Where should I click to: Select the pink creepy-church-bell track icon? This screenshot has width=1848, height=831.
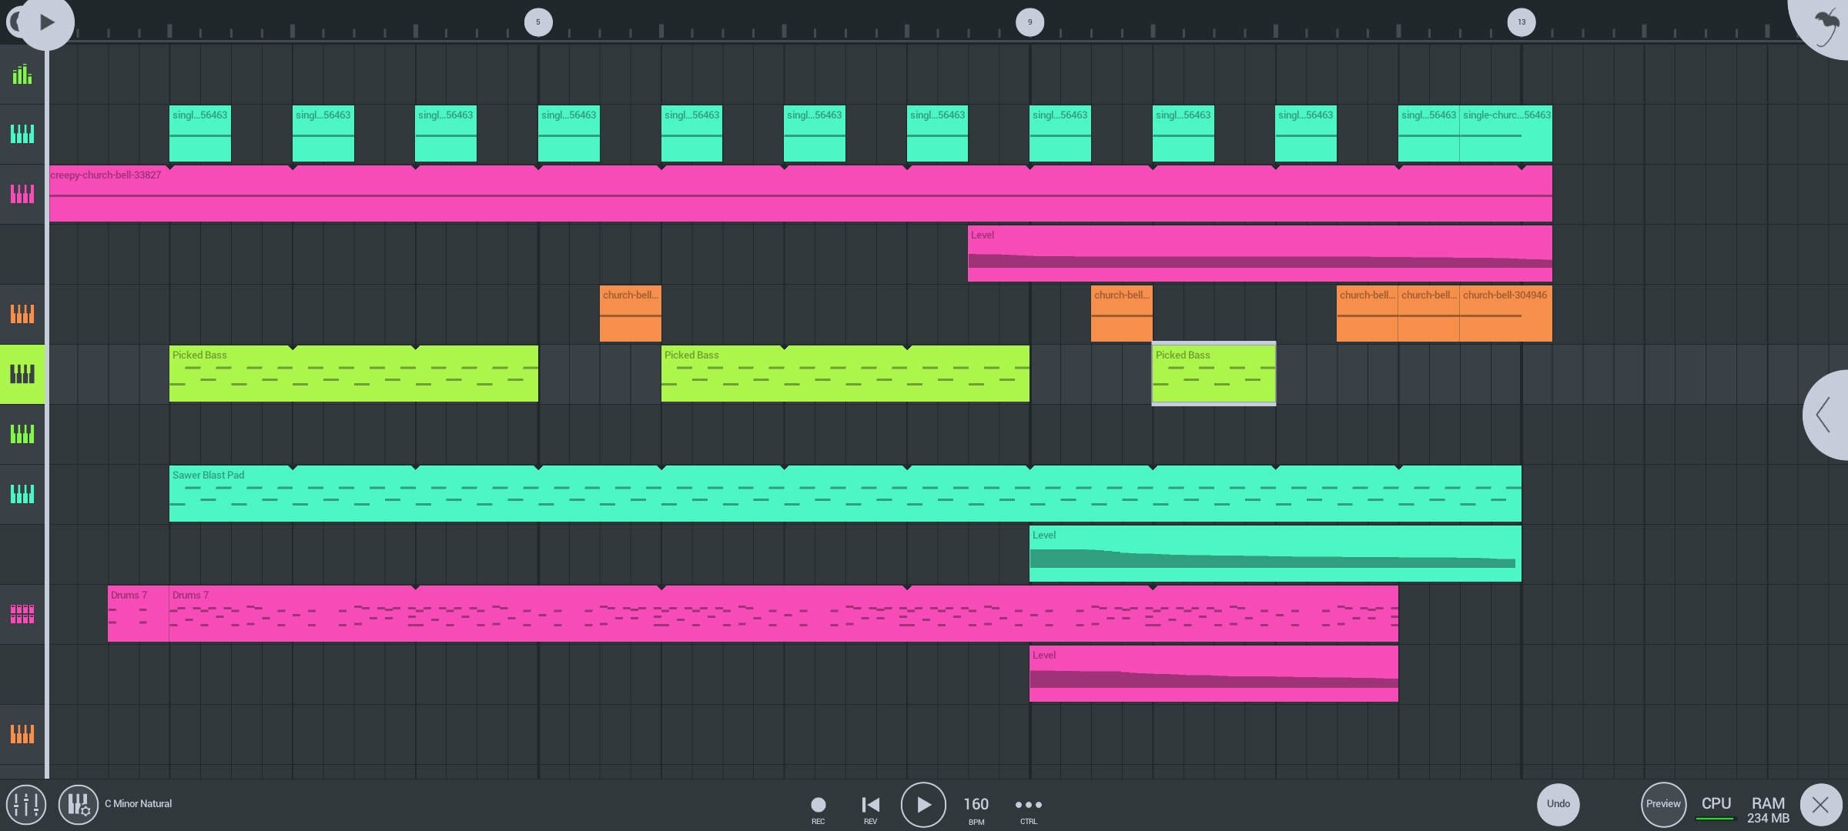point(22,194)
